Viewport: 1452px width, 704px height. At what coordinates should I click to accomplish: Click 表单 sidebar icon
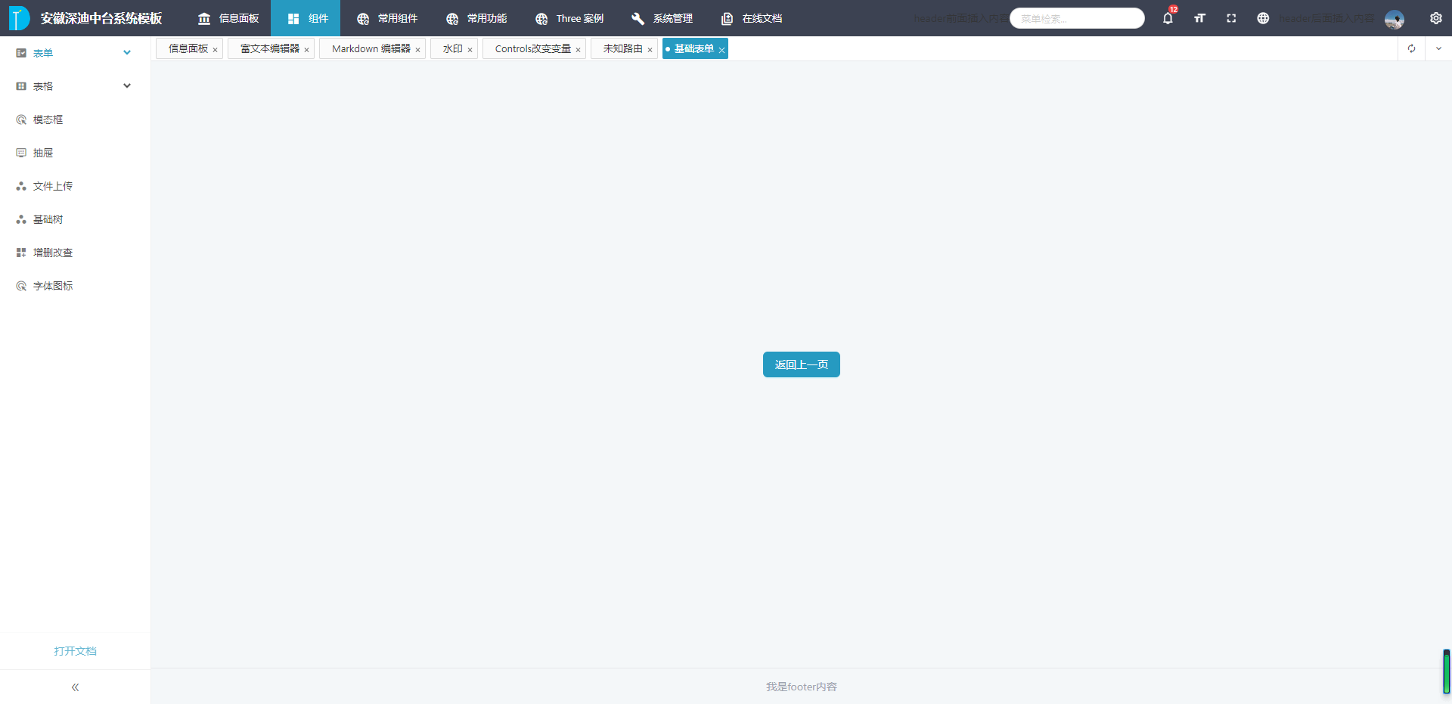21,53
